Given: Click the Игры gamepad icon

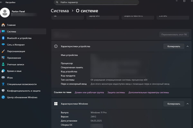Looking at the screenshot, I should pos(3,77).
